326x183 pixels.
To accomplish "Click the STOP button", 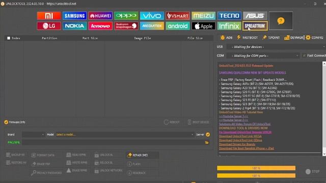I will [313, 172].
